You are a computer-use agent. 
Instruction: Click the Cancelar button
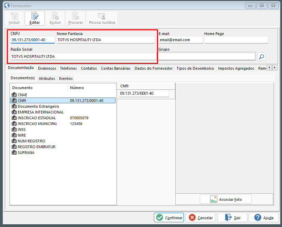(200, 217)
